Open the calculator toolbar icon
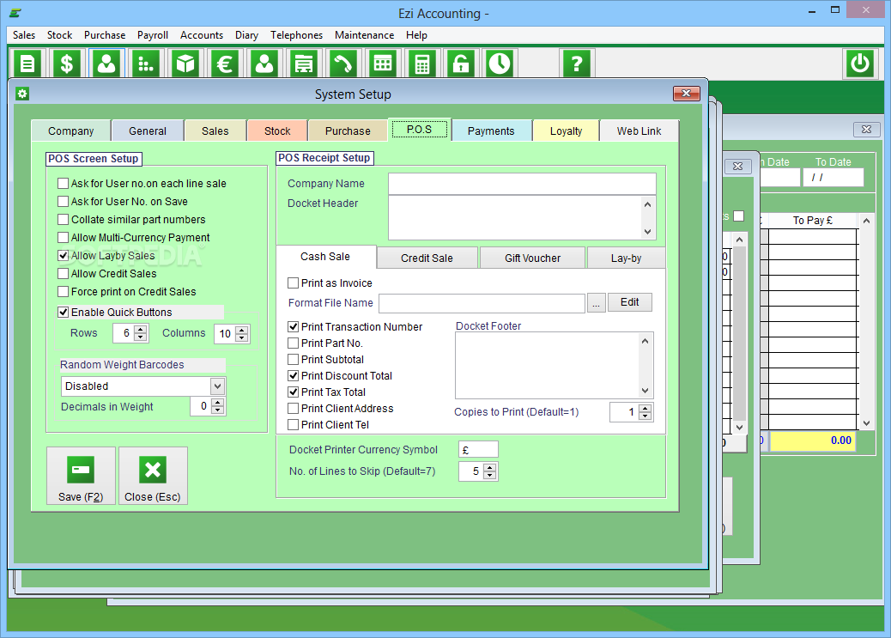The width and height of the screenshot is (891, 638). 421,64
